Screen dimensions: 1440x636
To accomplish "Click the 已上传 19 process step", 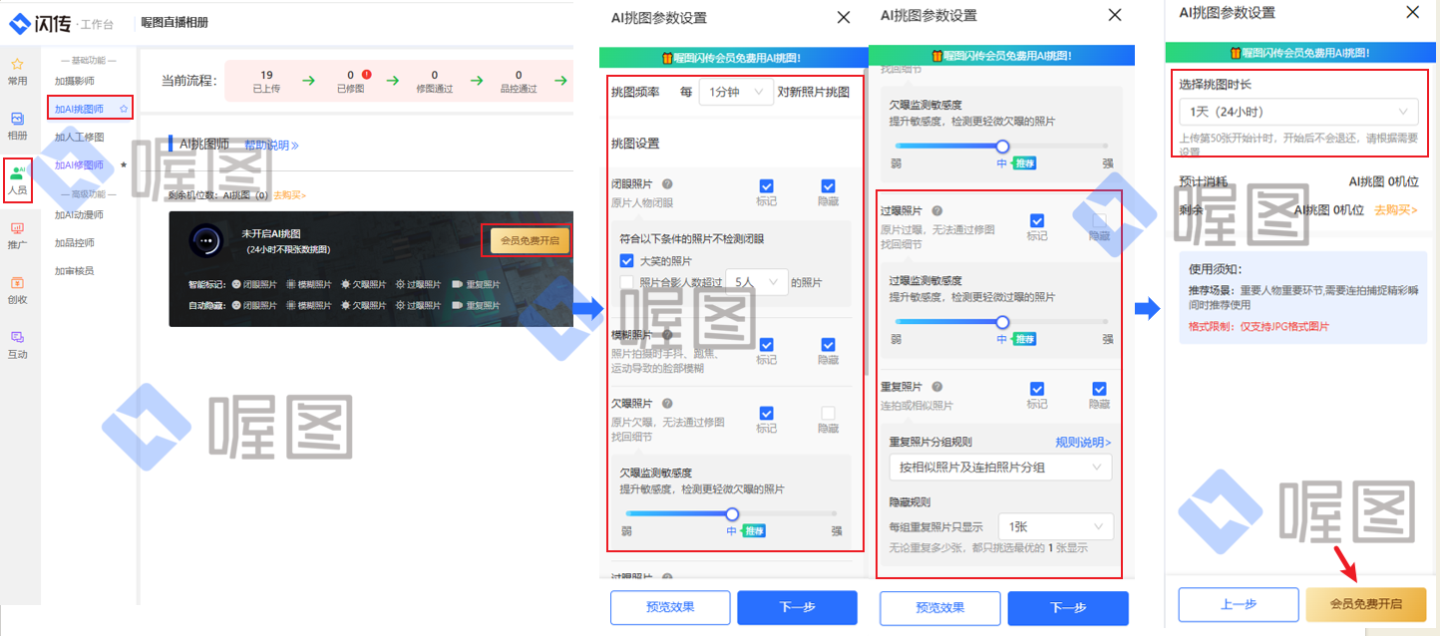I will (266, 81).
